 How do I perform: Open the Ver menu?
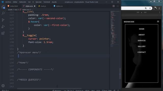[x=29, y=2]
